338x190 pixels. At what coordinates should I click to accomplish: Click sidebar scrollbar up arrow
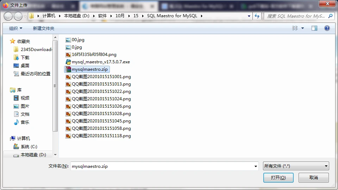coord(55,37)
